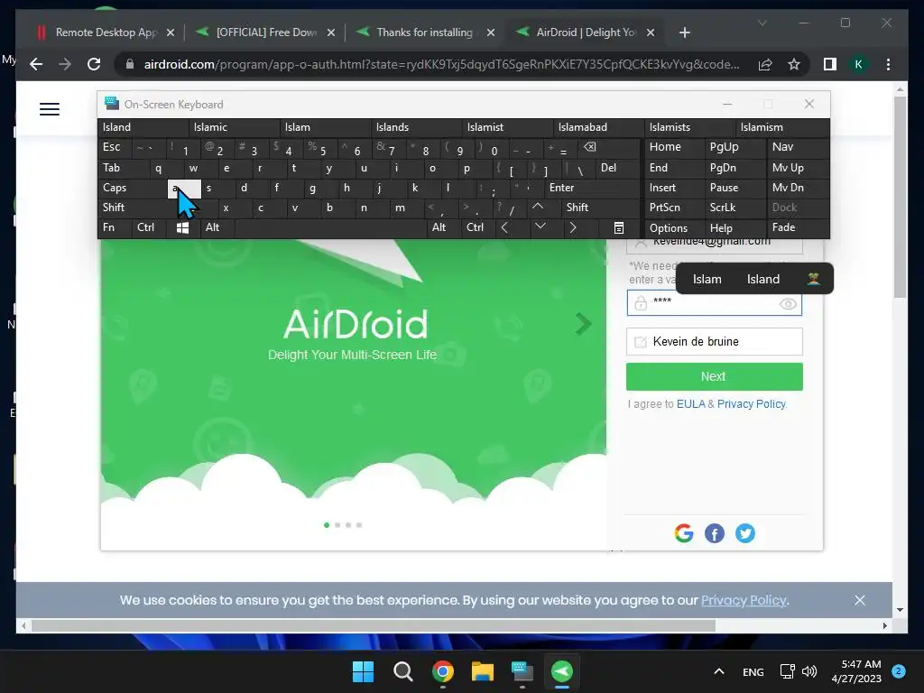Image resolution: width=924 pixels, height=693 pixels.
Task: Switch to [OFFICIAL] Free Download tab
Action: (266, 32)
